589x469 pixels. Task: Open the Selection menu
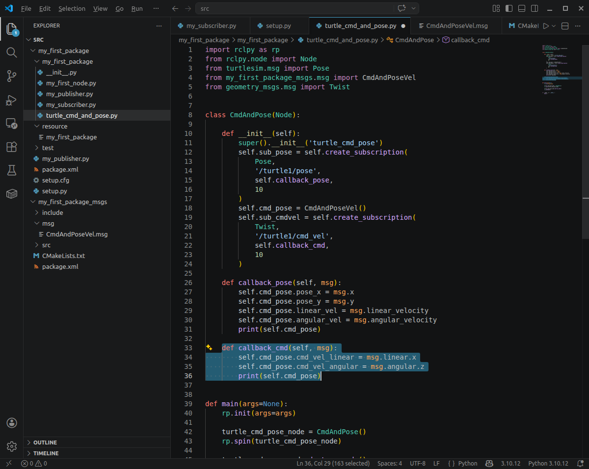pyautogui.click(x=72, y=8)
